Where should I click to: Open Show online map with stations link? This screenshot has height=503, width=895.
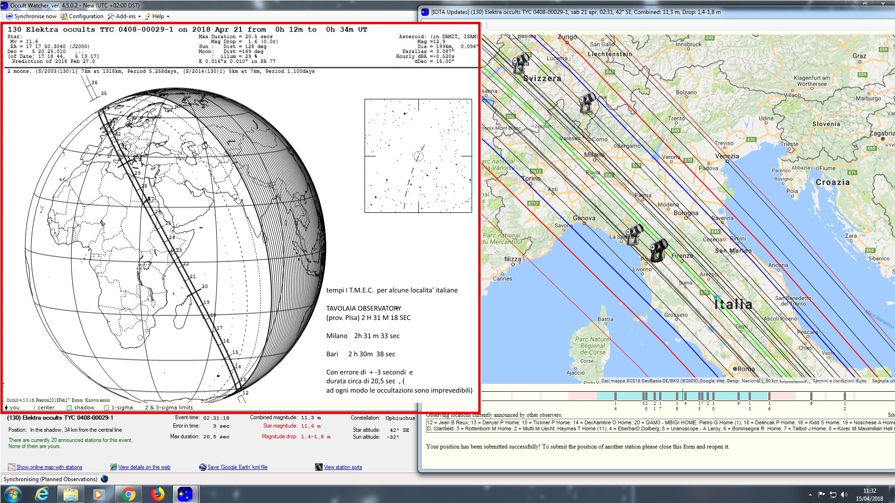tap(49, 467)
